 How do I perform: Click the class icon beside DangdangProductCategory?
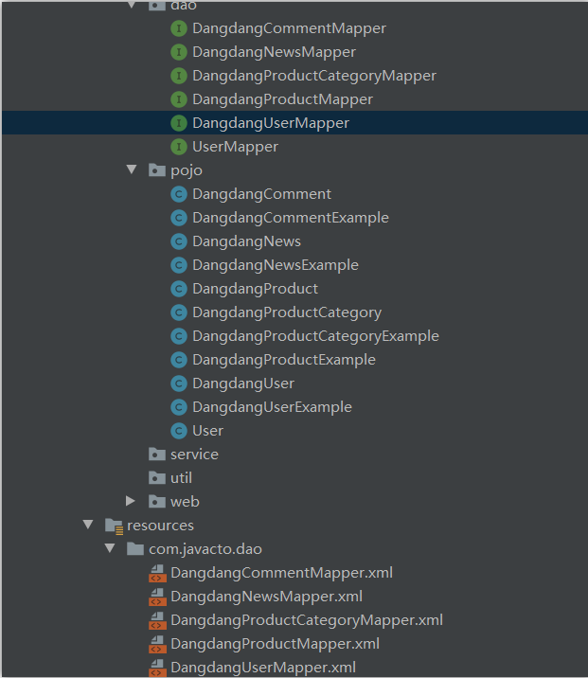click(x=179, y=312)
